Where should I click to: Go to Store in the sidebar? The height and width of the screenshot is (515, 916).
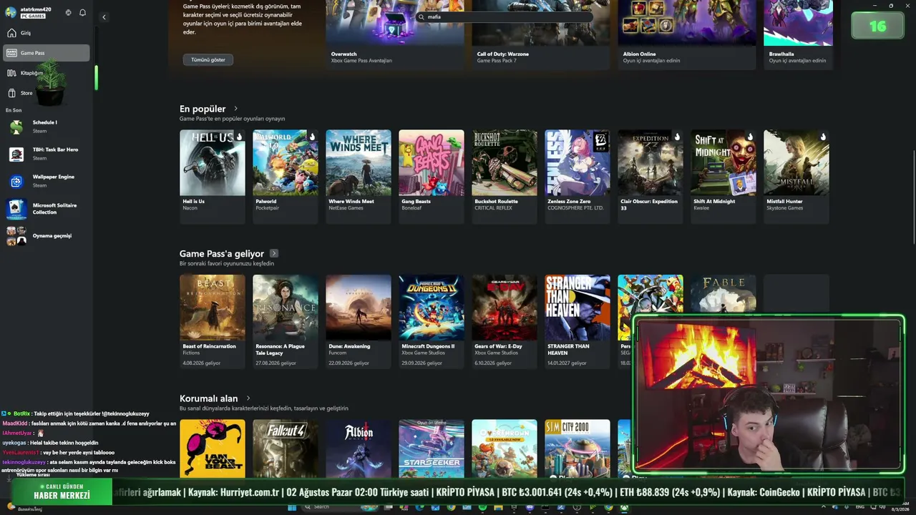47,93
